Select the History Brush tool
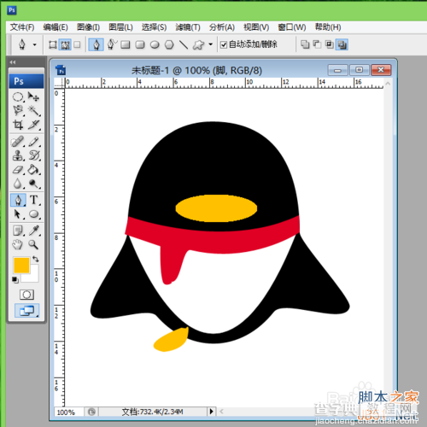Screen dimensions: 427x427 pyautogui.click(x=33, y=155)
